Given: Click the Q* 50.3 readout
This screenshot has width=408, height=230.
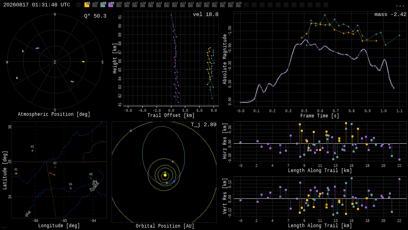Looking at the screenshot, I should coord(95,16).
